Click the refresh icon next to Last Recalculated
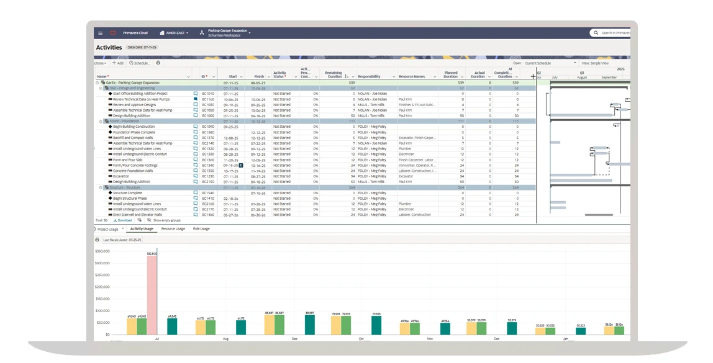This screenshot has height=363, width=713. 98,240
